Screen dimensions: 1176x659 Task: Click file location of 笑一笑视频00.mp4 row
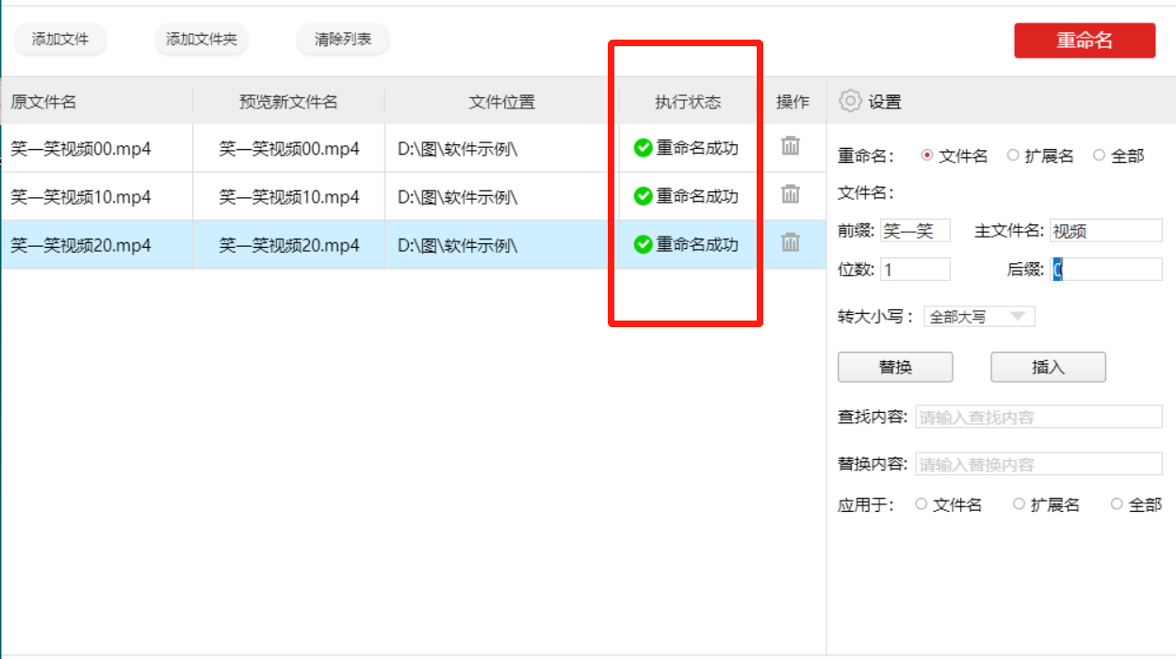tap(458, 149)
